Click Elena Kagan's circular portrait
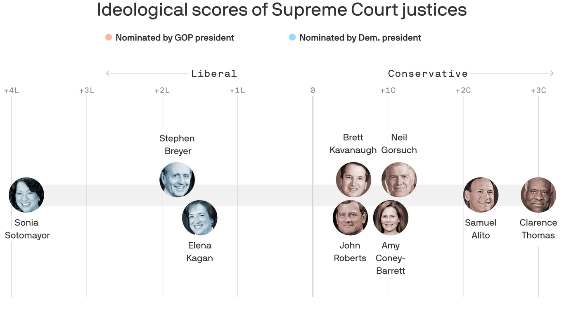The image size is (564, 317). click(200, 218)
